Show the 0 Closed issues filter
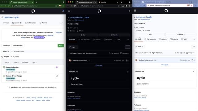 coord(15,57)
